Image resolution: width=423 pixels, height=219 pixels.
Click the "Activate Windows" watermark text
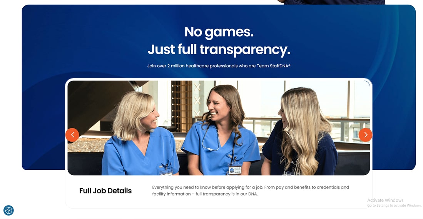point(385,200)
